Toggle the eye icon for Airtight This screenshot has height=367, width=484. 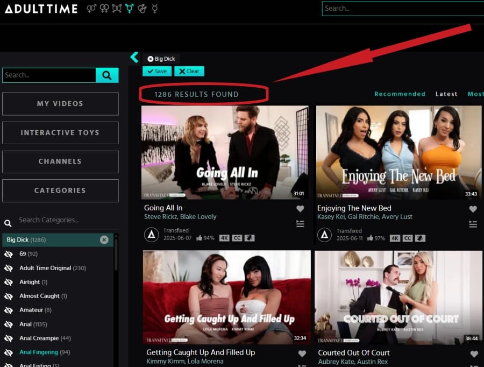click(9, 282)
